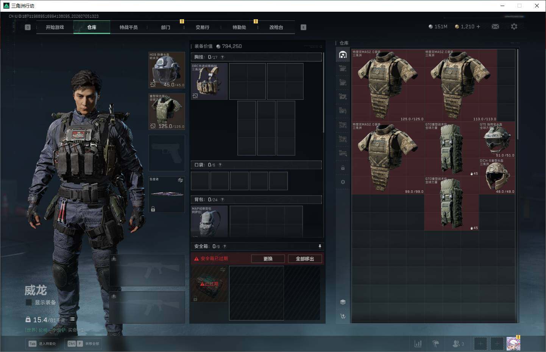Toggle the 显示装备 checkbox
546x352 pixels.
point(28,302)
